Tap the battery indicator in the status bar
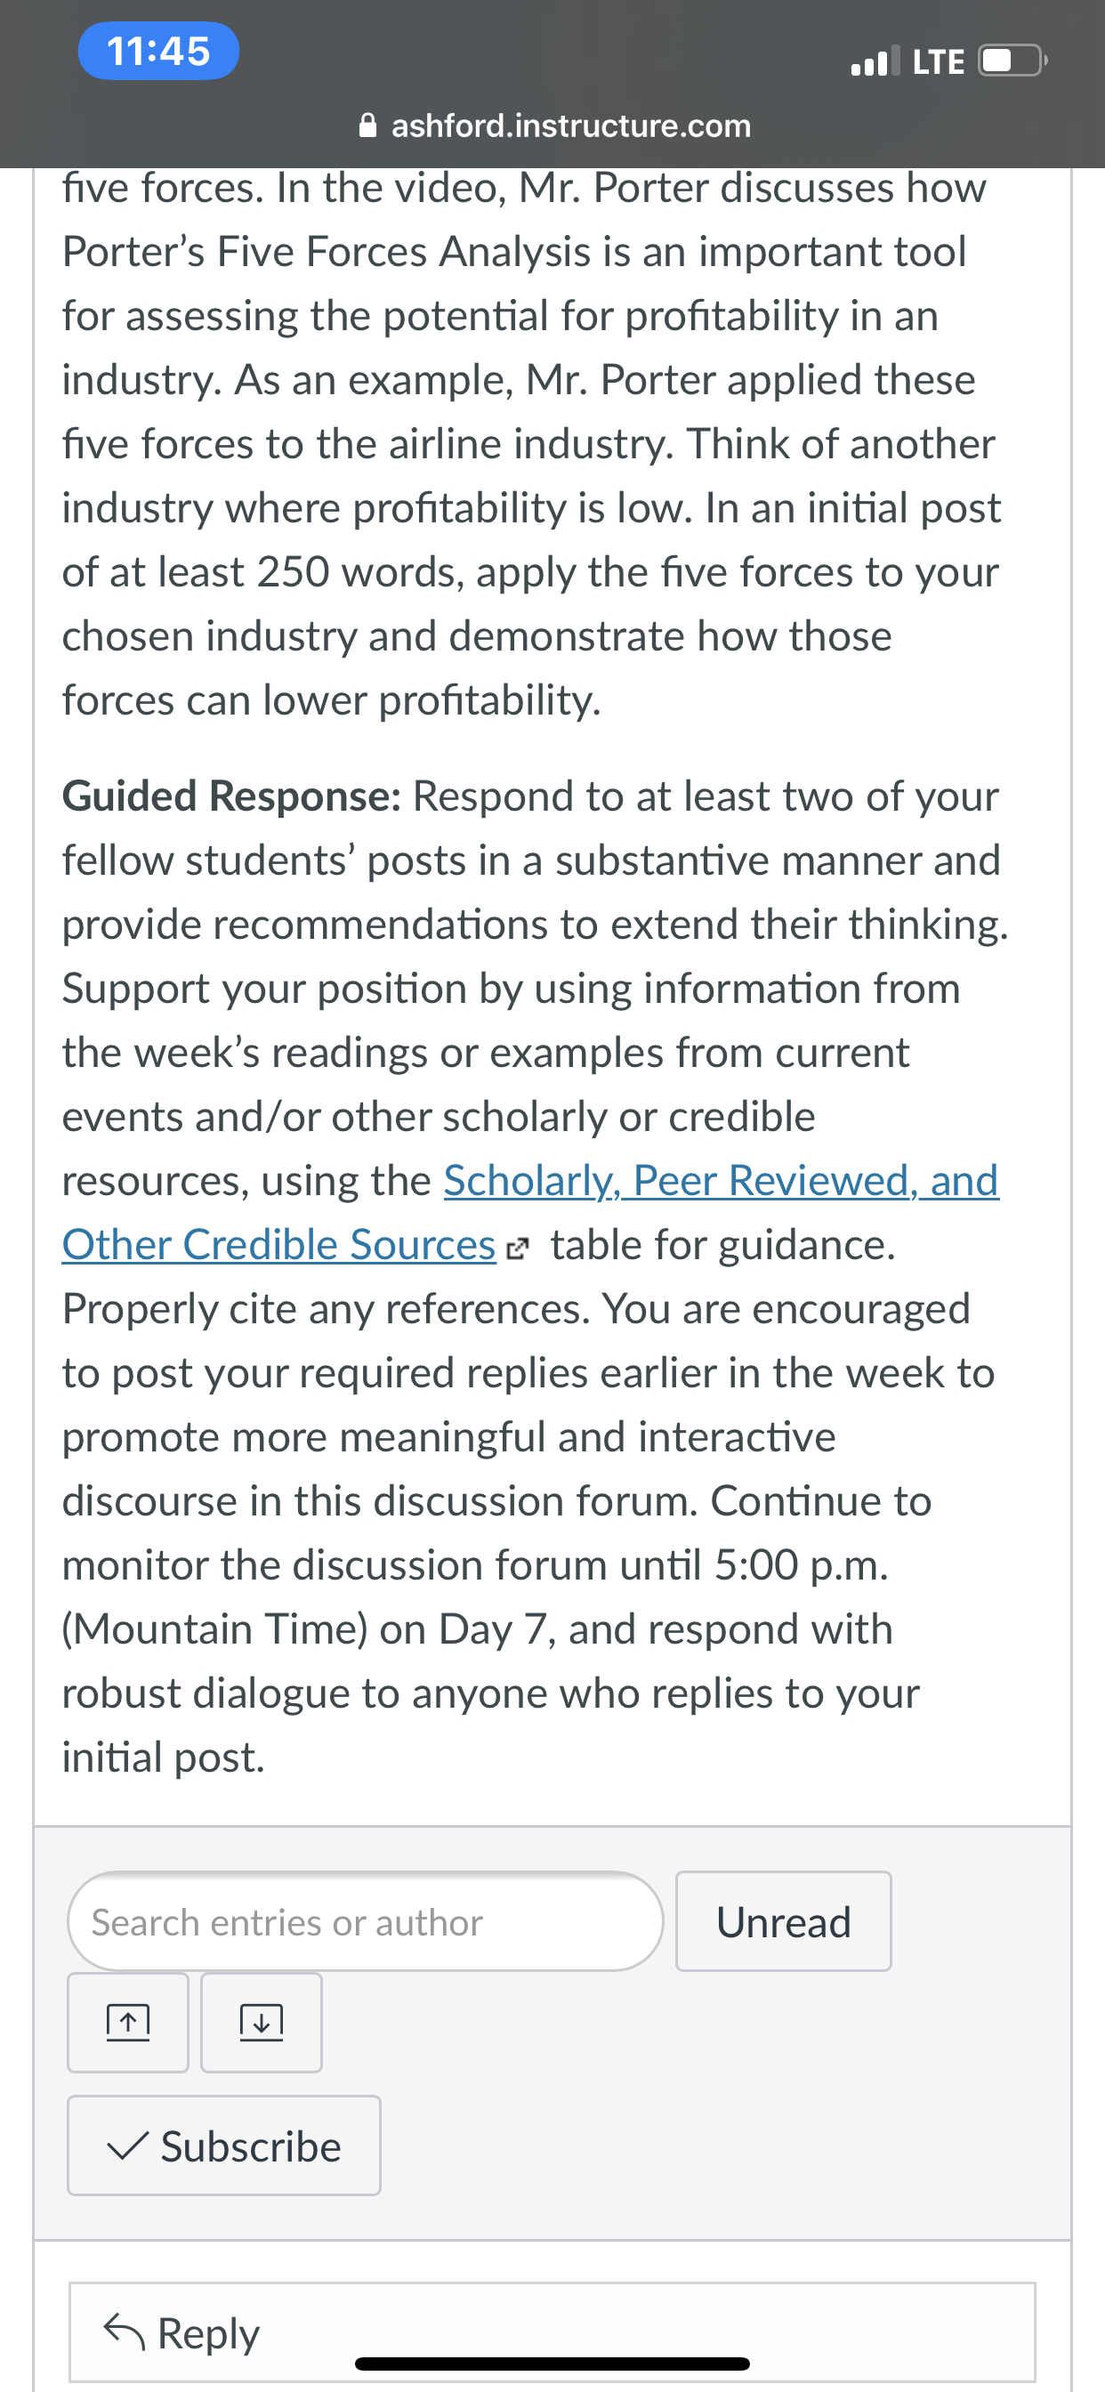This screenshot has height=2392, width=1105. pos(1012,61)
